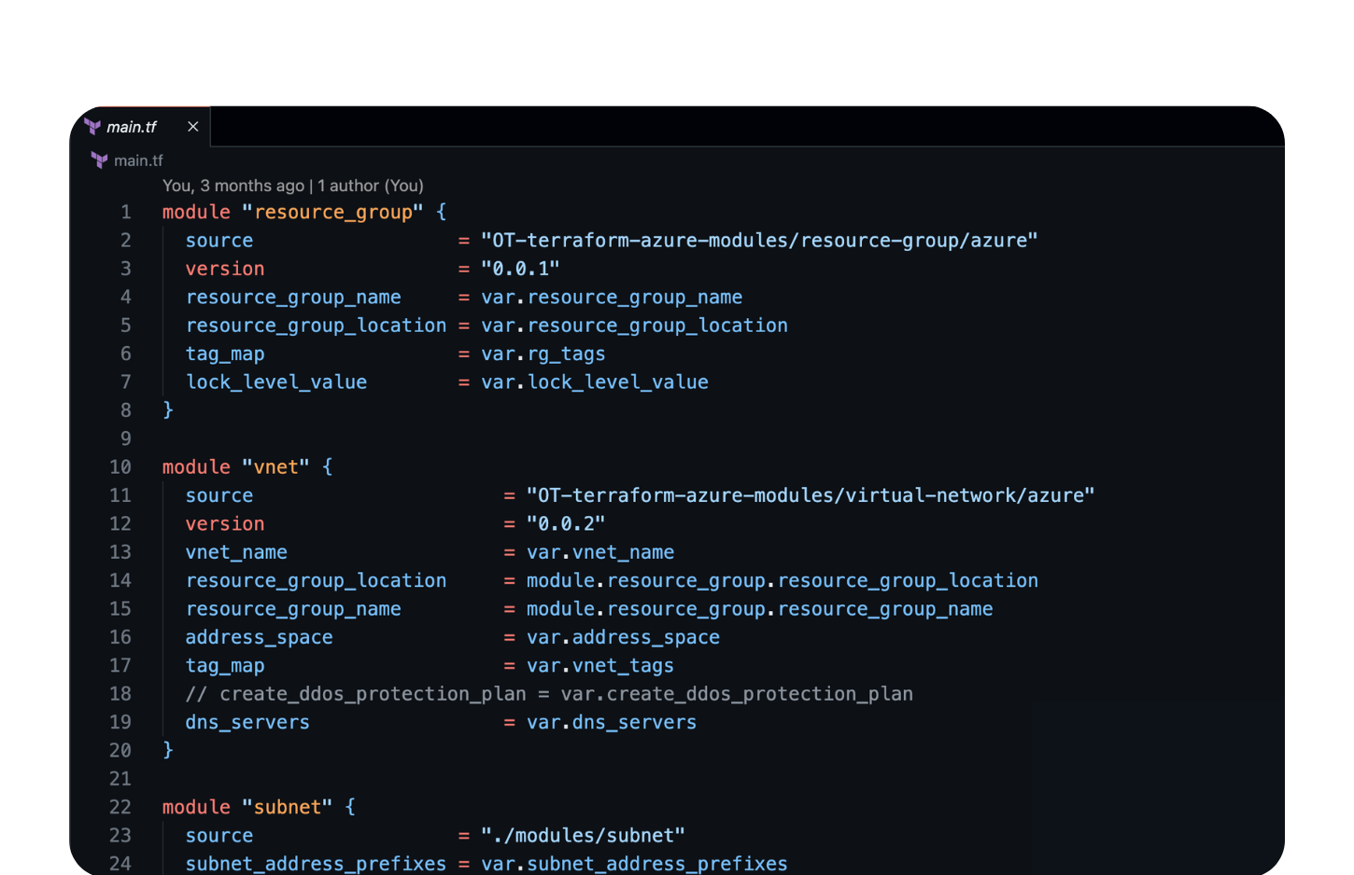Screen dimensions: 1354x875
Task: Select var.dns_servers on line 19
Action: click(x=611, y=722)
